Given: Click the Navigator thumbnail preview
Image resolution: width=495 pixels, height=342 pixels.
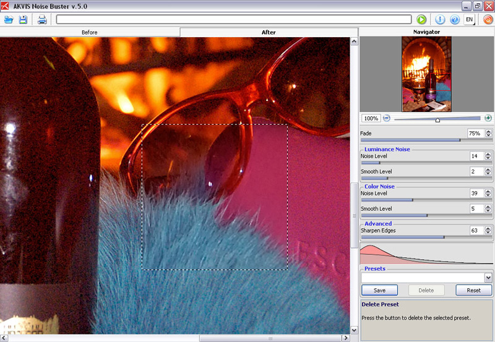Looking at the screenshot, I should click(x=426, y=74).
